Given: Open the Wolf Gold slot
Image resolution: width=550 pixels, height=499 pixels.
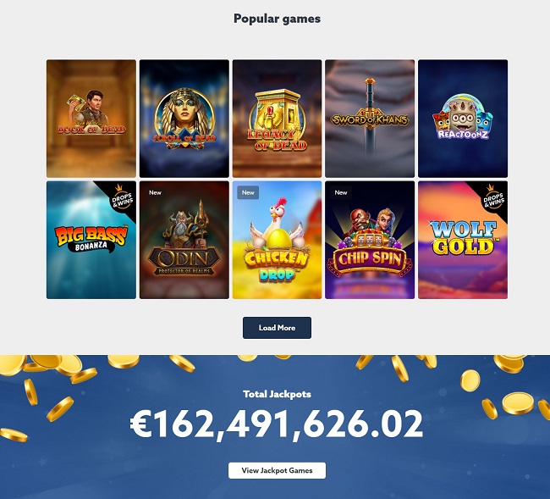Looking at the screenshot, I should click(x=463, y=240).
